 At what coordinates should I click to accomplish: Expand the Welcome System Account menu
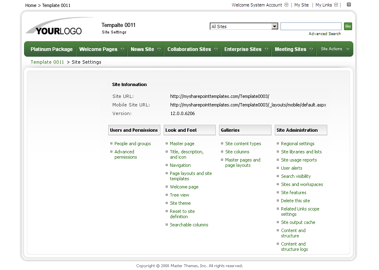click(286, 5)
